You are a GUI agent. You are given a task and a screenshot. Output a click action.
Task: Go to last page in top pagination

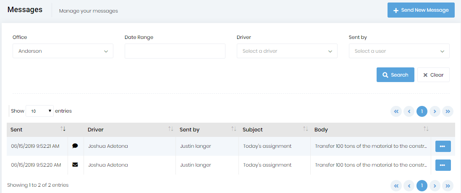click(448, 111)
